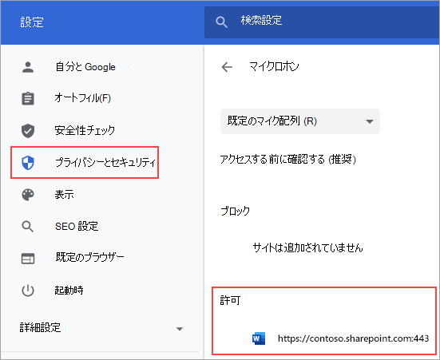
Task: Open the 既定のブラウザー section
Action: (x=89, y=257)
